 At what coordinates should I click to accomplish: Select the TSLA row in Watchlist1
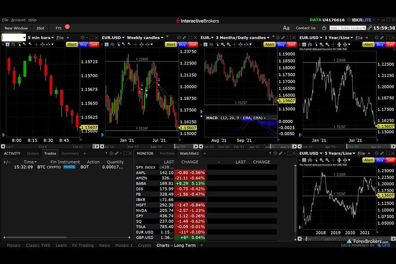pos(170,227)
